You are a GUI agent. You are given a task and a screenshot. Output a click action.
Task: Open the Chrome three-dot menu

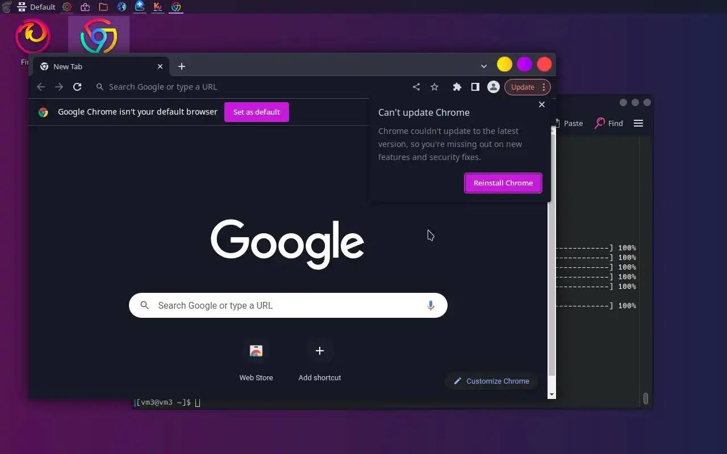pos(544,87)
